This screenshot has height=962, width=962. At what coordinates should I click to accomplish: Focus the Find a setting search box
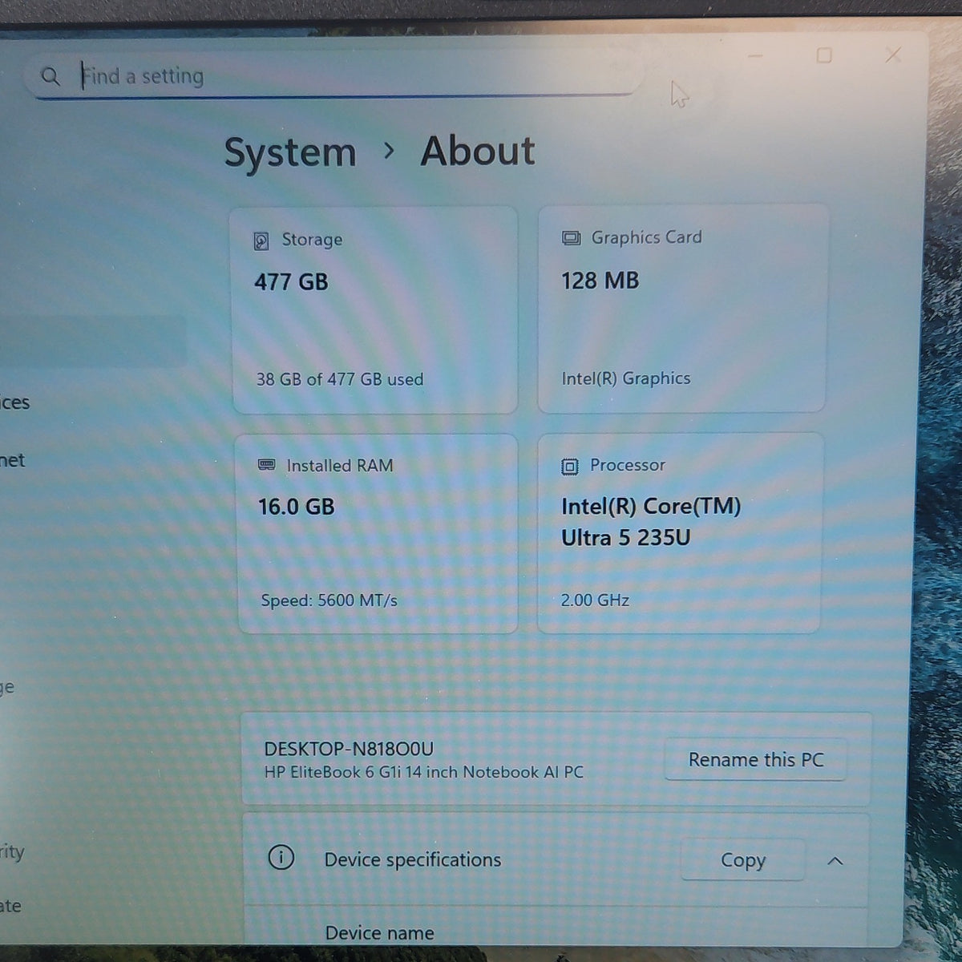333,76
